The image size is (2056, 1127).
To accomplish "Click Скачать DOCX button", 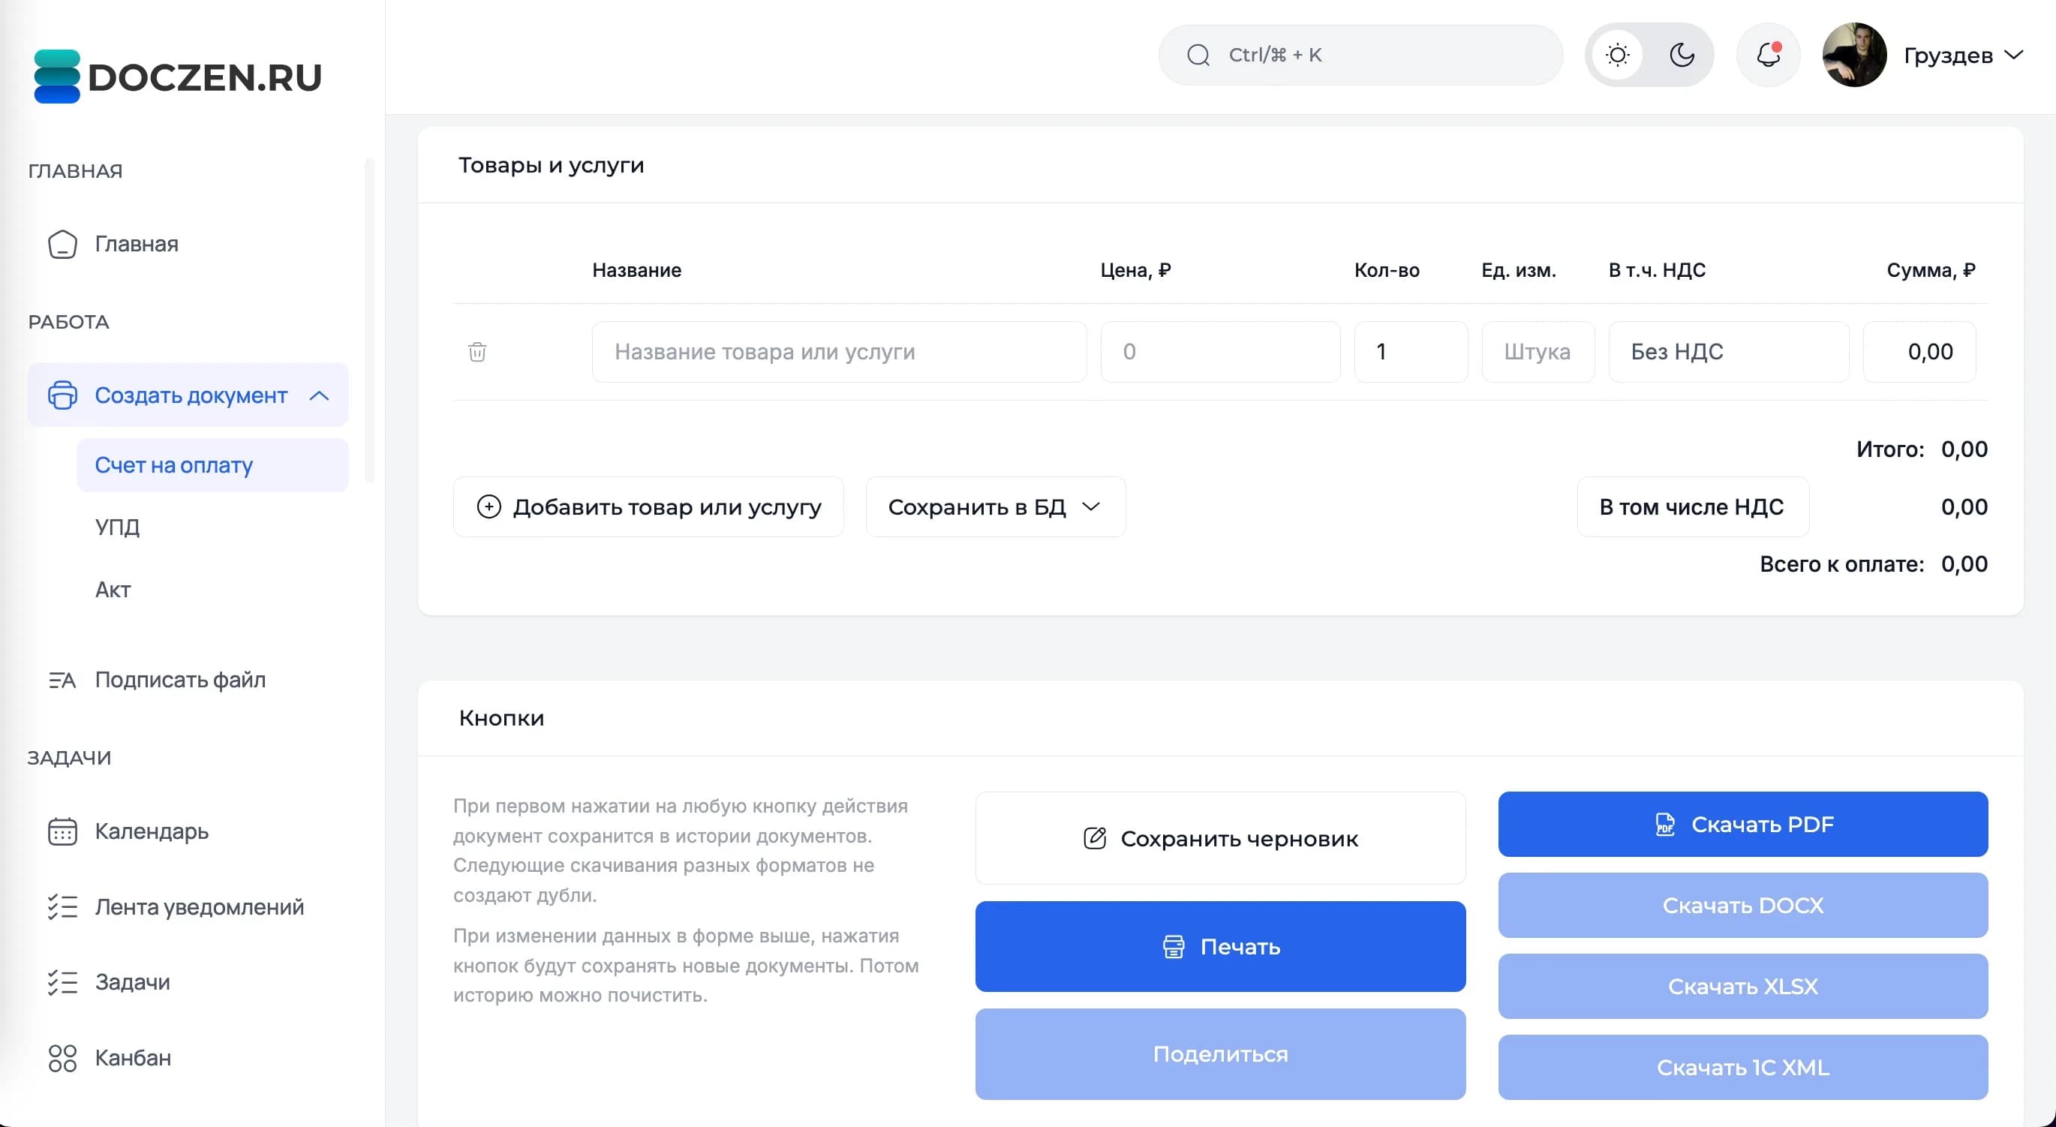I will pos(1743,905).
